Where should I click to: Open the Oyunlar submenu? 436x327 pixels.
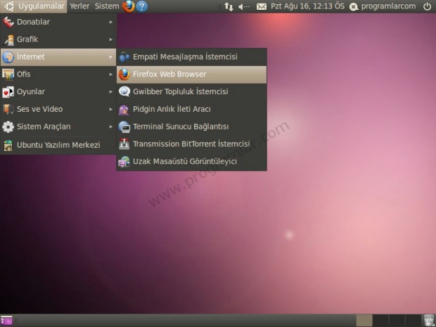58,91
